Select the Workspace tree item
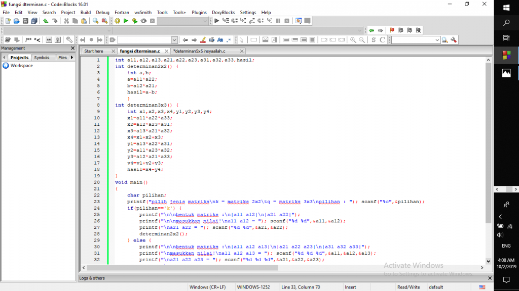Screen dimensions: 519x291 (21, 66)
